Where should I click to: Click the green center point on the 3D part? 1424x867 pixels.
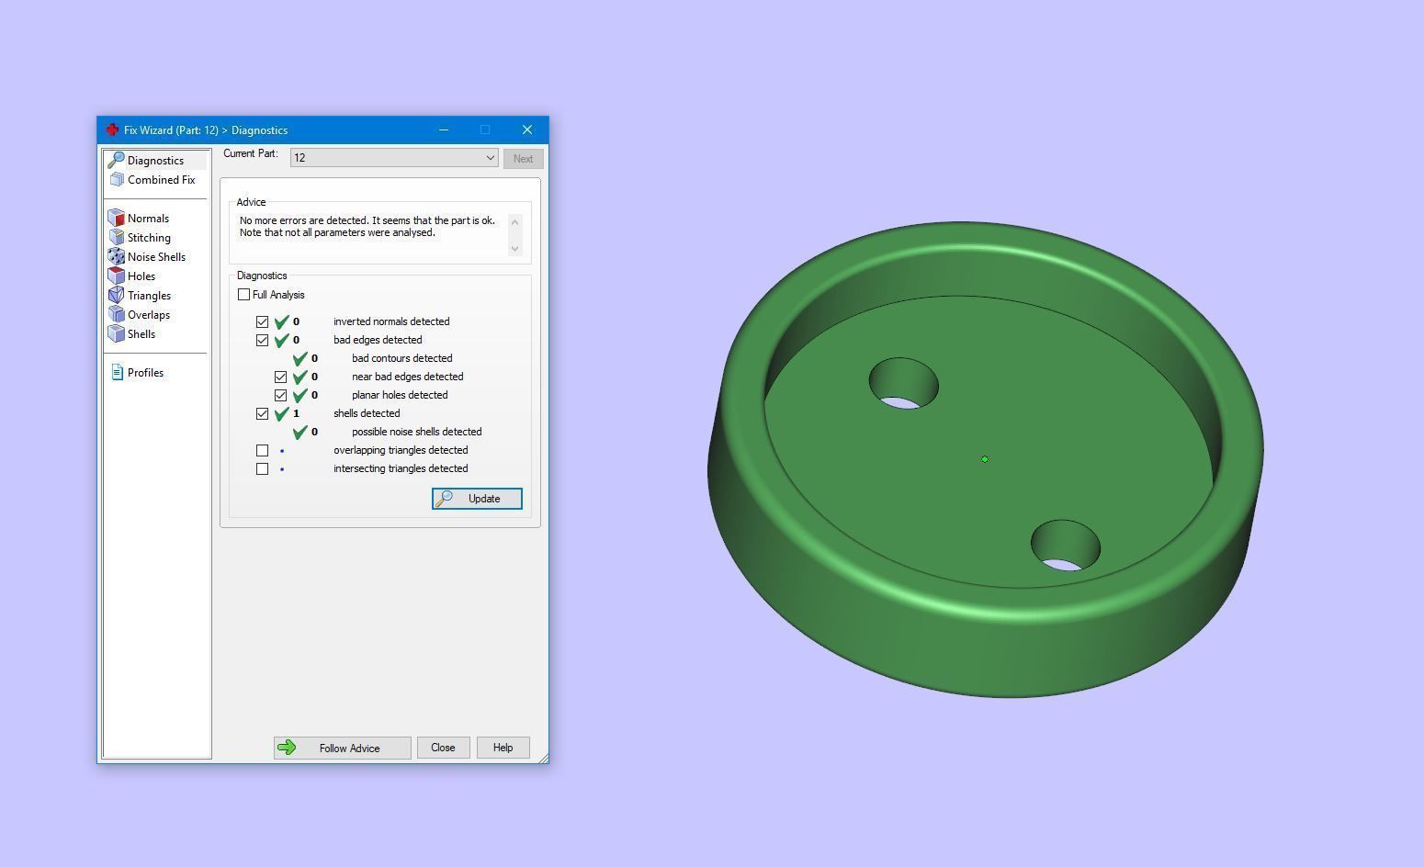coord(985,459)
